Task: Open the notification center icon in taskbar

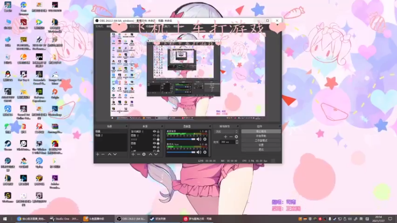Action: tap(390, 219)
